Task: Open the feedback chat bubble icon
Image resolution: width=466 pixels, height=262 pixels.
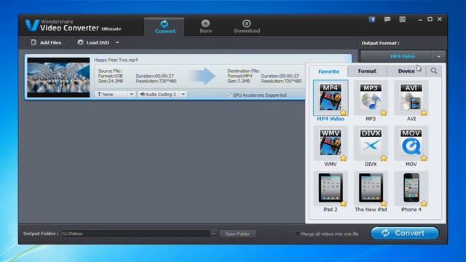Action: point(387,20)
